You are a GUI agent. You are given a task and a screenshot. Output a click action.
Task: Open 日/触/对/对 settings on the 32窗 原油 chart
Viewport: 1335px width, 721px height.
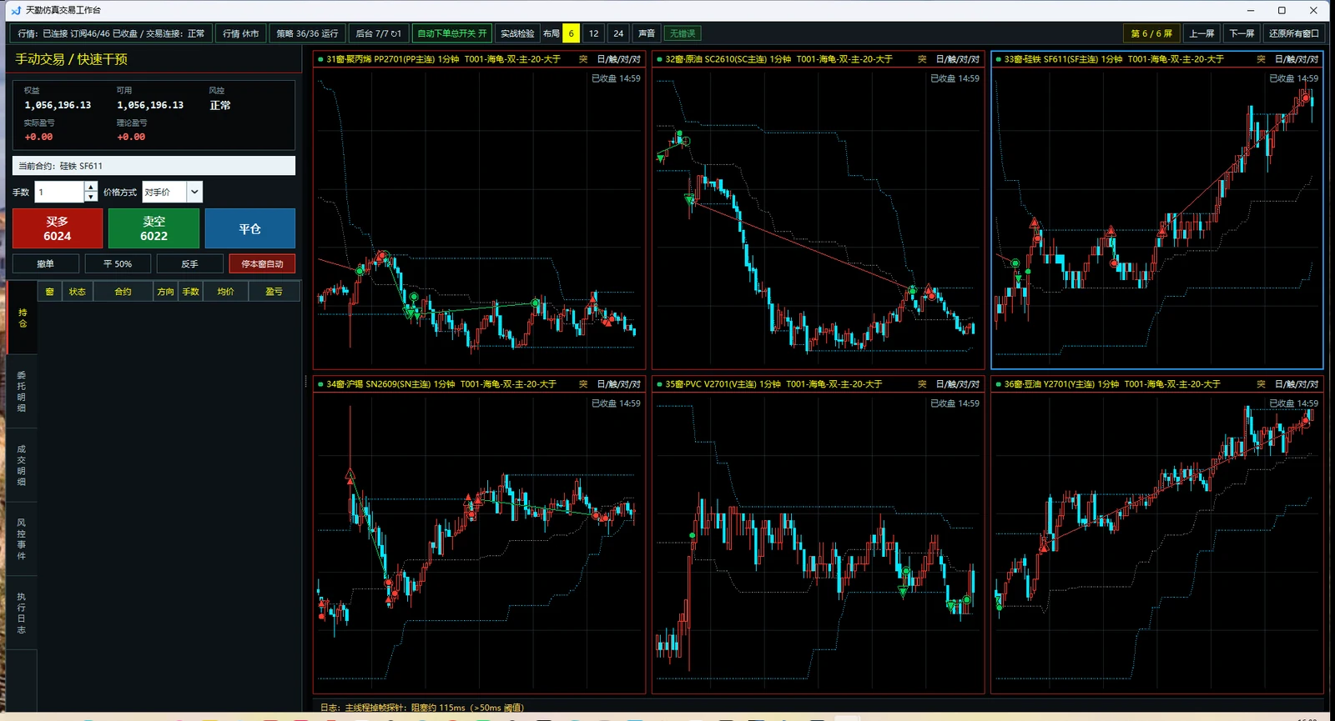pyautogui.click(x=957, y=59)
